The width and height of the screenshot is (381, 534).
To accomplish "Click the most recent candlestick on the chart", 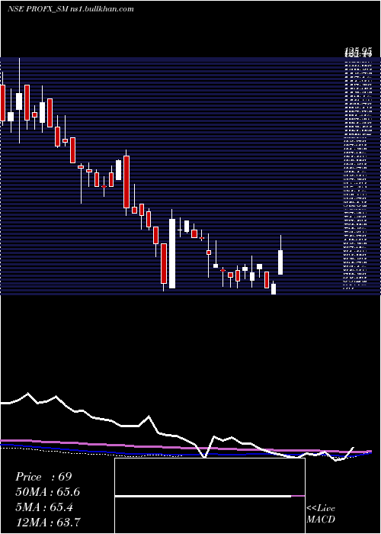I will pos(280,255).
